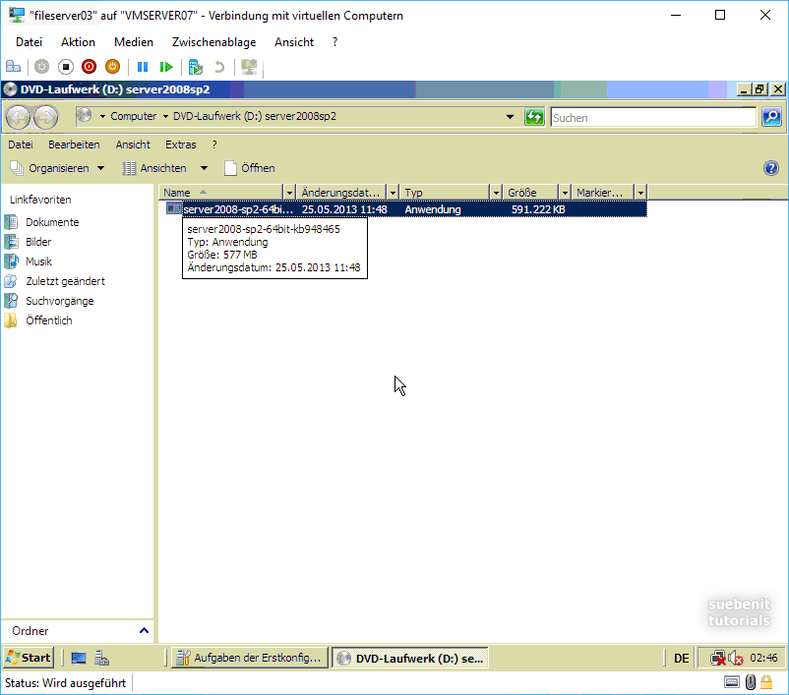Revert the VM with the undo arrow icon
Image resolution: width=789 pixels, height=695 pixels.
click(x=218, y=67)
